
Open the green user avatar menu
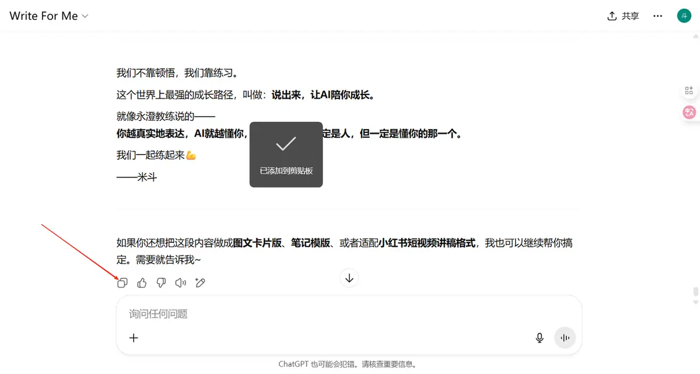tap(684, 16)
